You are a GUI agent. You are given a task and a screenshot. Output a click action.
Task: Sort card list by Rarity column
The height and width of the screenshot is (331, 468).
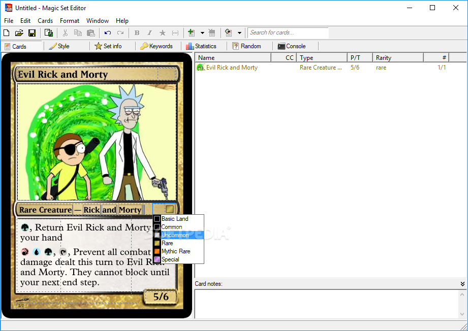tap(398, 57)
